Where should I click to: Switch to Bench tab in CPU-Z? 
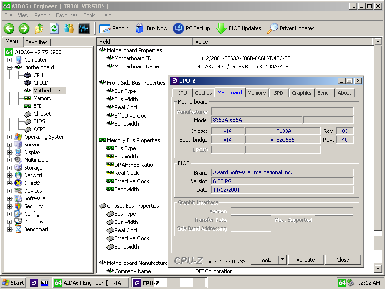324,93
